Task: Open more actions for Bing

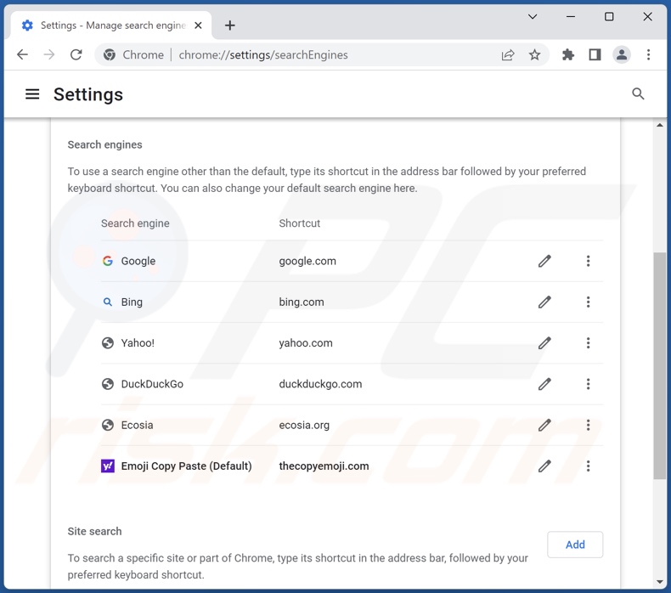Action: (588, 302)
